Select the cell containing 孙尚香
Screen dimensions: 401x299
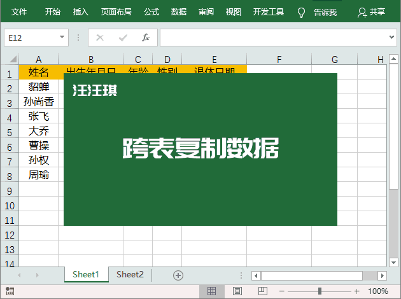[x=39, y=101]
